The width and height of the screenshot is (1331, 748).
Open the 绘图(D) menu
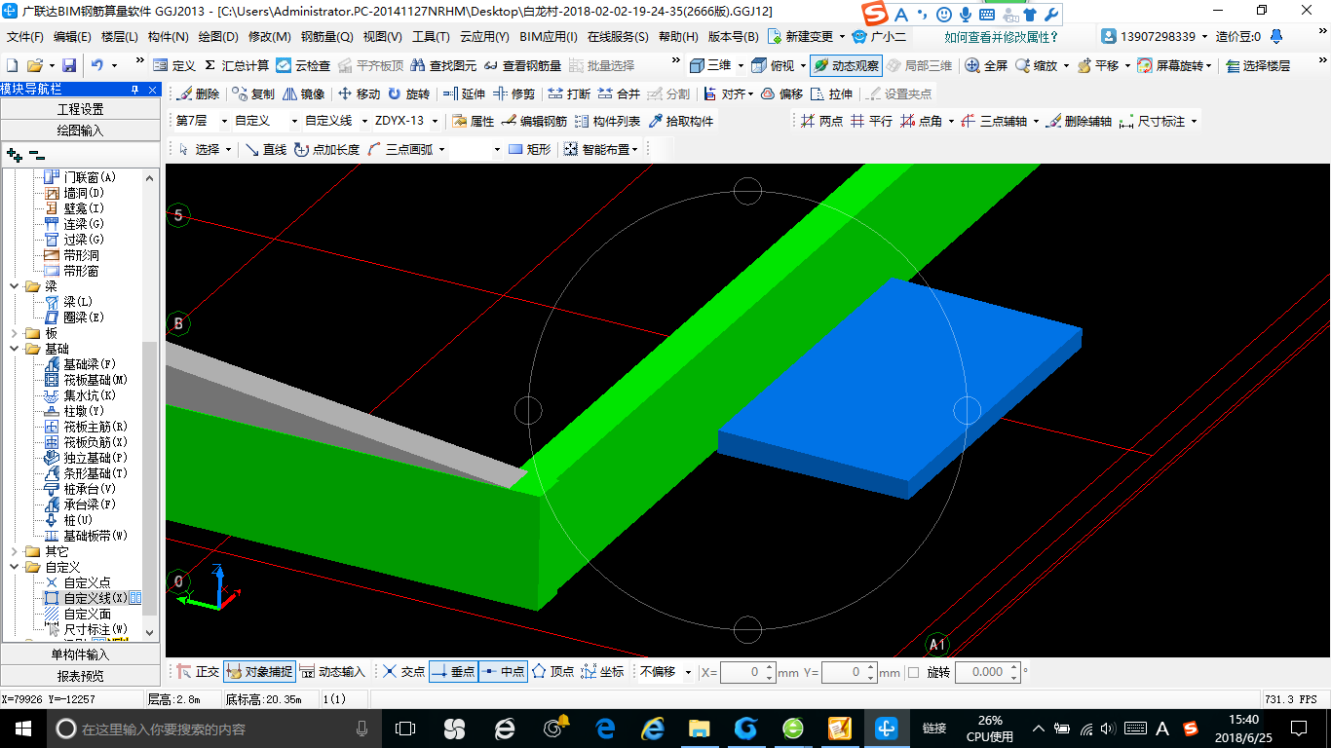coord(218,37)
